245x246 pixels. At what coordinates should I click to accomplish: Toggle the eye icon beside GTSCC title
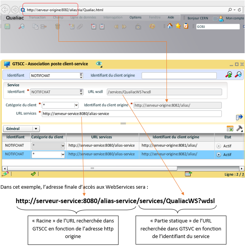pos(99,64)
